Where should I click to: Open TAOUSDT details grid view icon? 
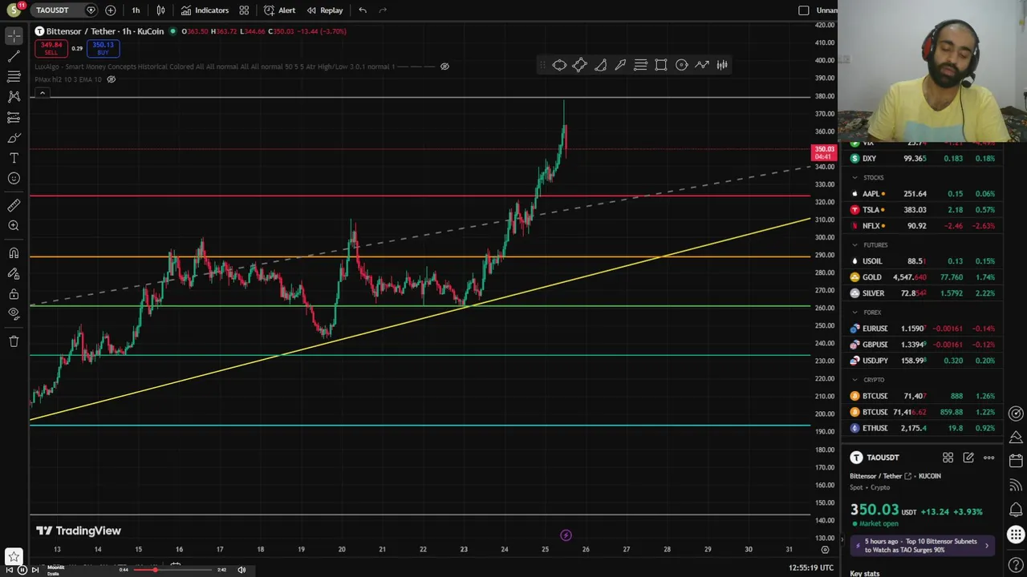tap(948, 458)
